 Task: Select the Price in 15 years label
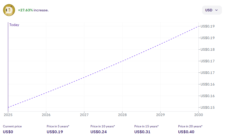[x=146, y=126]
